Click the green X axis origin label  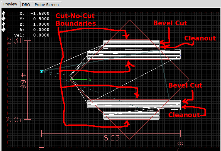tap(90, 80)
